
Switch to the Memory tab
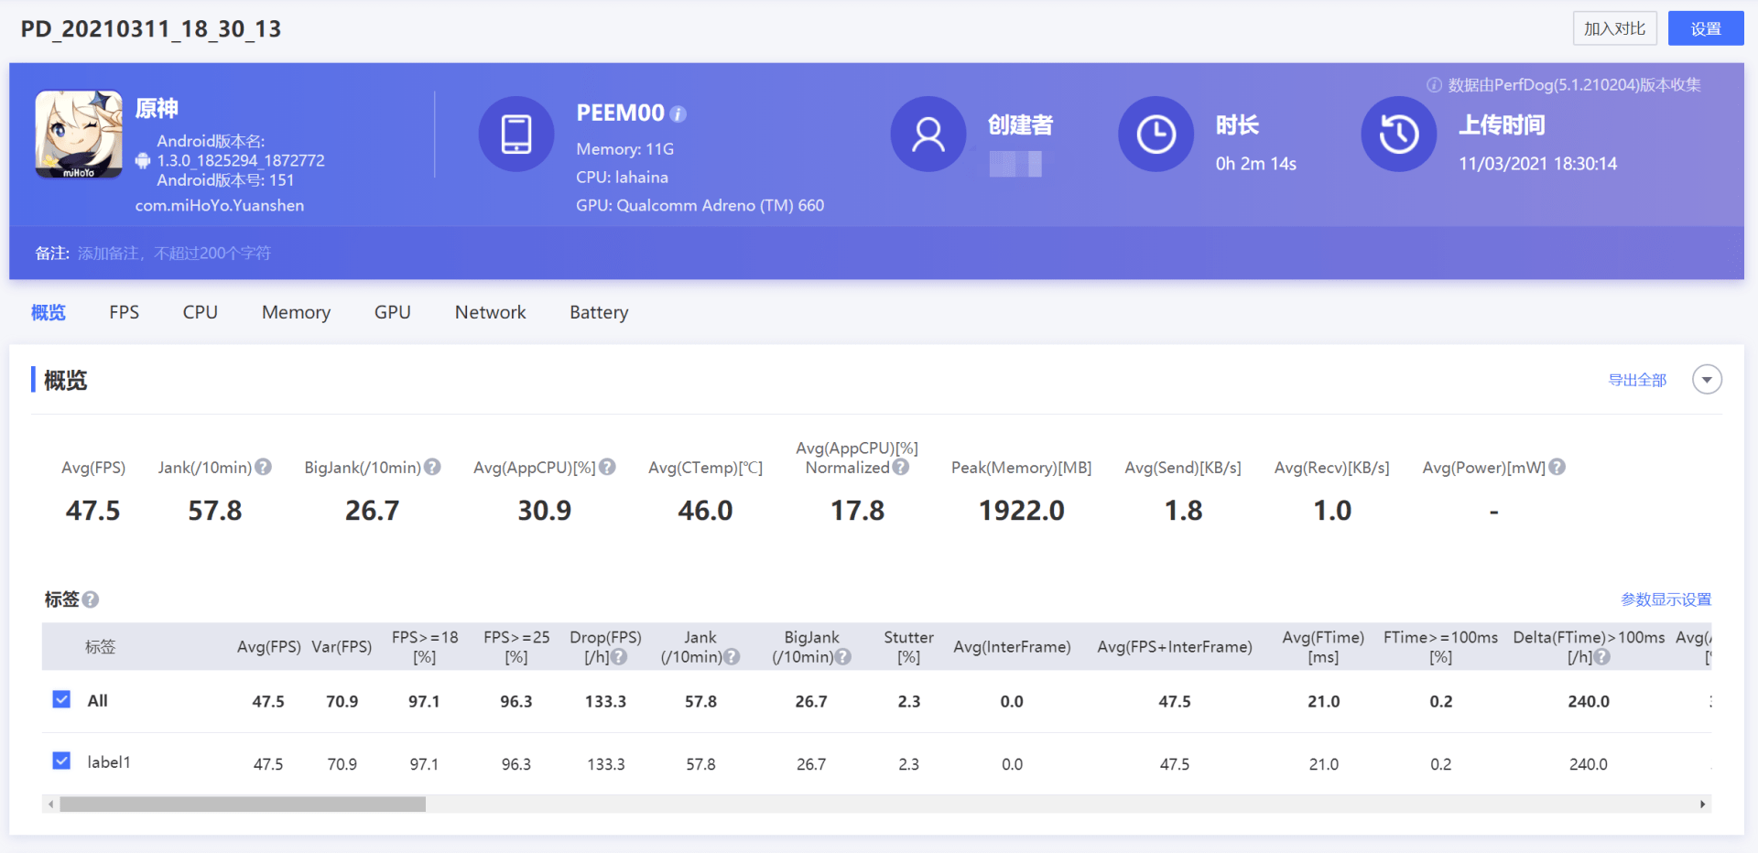click(x=296, y=313)
